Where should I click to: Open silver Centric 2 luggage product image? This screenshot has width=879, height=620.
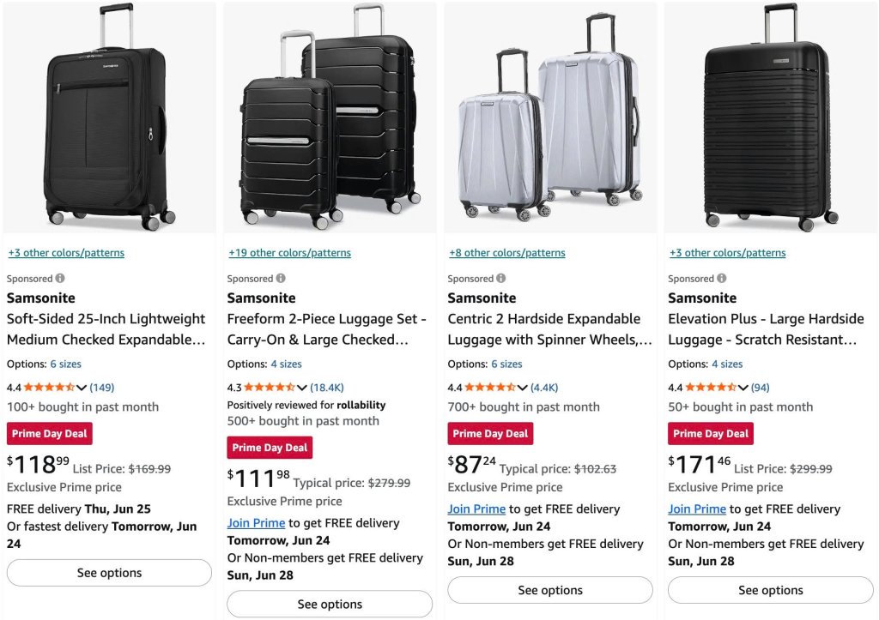coord(550,117)
